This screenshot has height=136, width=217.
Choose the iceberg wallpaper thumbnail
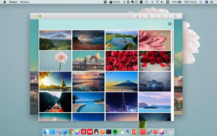point(155,81)
